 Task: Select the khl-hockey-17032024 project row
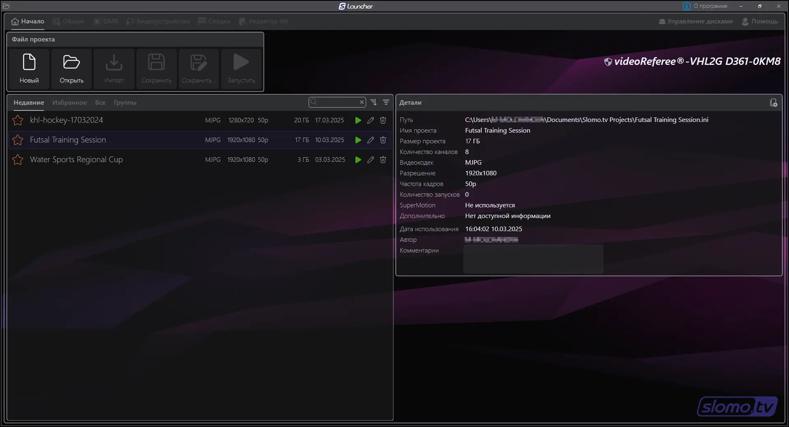200,120
